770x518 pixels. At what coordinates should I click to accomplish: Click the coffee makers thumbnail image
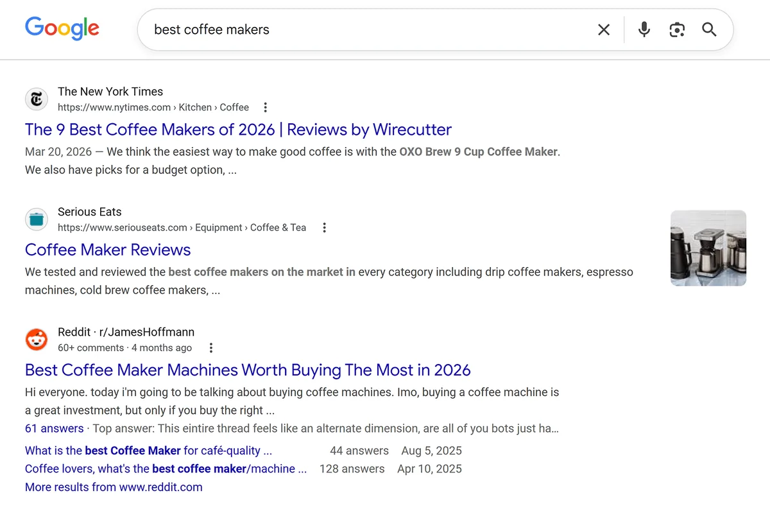(708, 248)
